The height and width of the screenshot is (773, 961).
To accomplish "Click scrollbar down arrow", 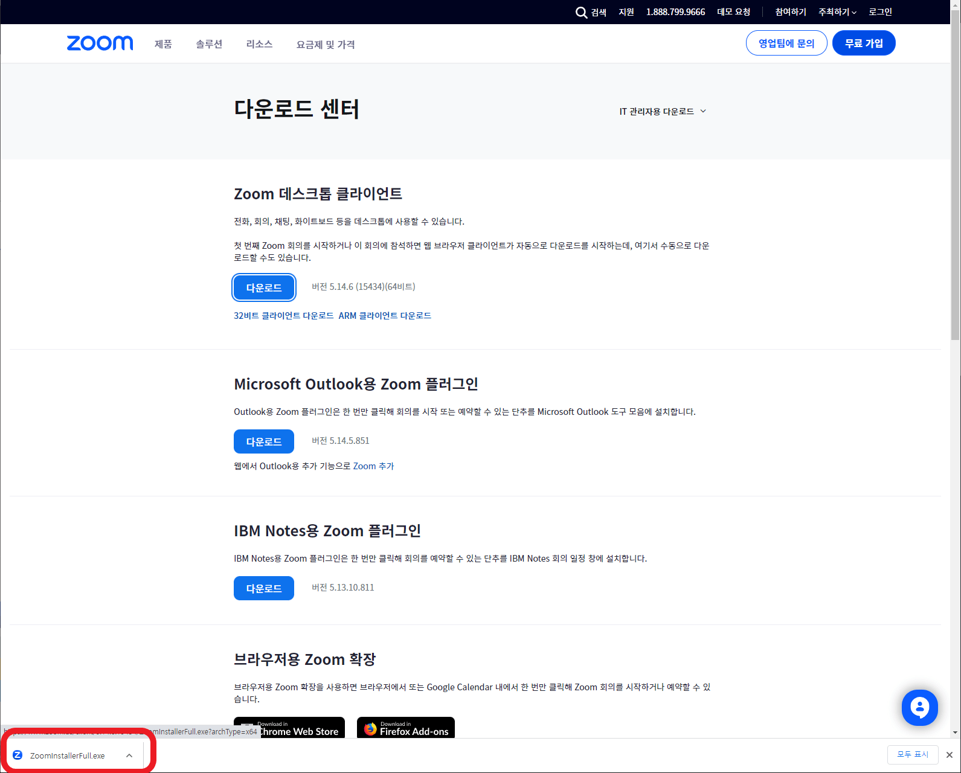I will (955, 733).
